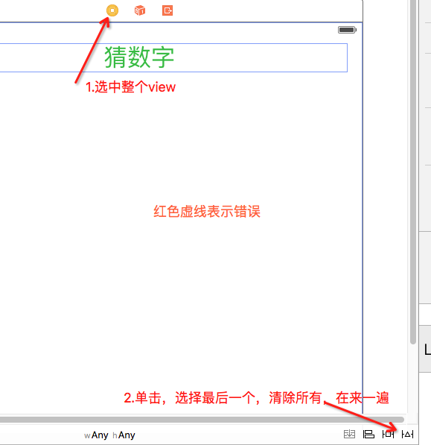Screen dimensions: 431x445
Task: Click the vertical canvas scrollbar
Action: click(413, 172)
